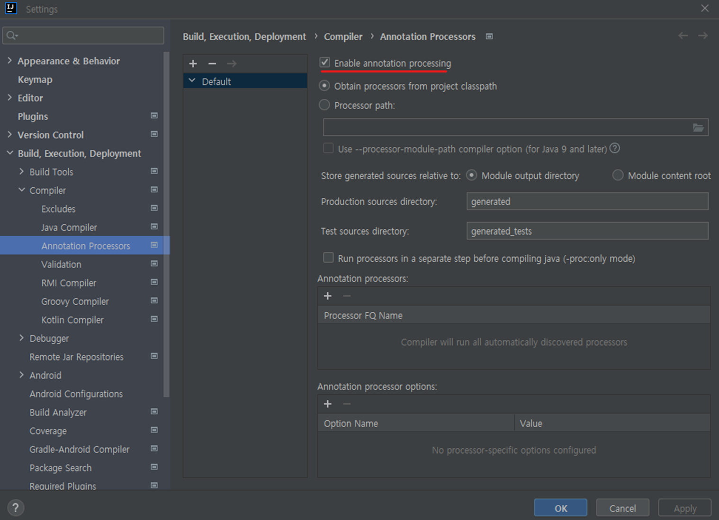Open the Keymap settings page

[x=35, y=79]
